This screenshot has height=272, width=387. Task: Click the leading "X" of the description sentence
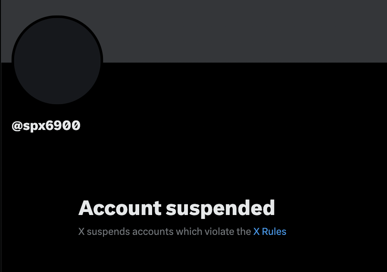(x=81, y=232)
